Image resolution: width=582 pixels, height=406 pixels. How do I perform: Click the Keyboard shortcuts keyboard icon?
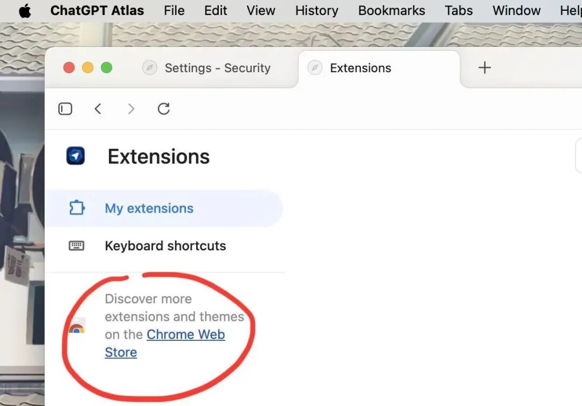coord(77,246)
